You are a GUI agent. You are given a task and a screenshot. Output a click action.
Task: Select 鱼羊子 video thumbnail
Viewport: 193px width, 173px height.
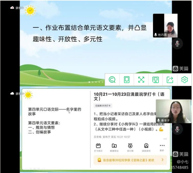[173, 111]
